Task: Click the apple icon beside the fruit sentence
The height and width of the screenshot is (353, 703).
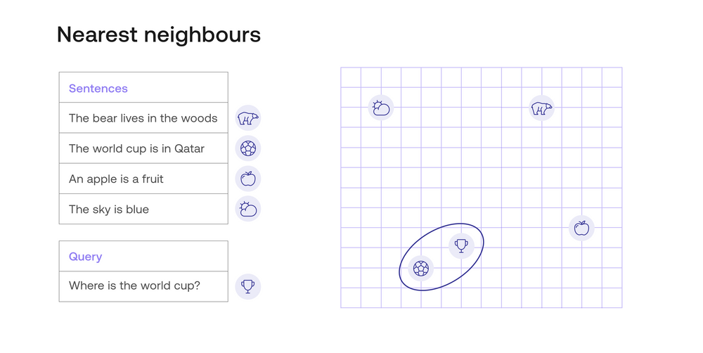Action: coord(248,179)
